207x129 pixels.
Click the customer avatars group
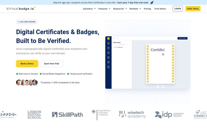click(27, 83)
